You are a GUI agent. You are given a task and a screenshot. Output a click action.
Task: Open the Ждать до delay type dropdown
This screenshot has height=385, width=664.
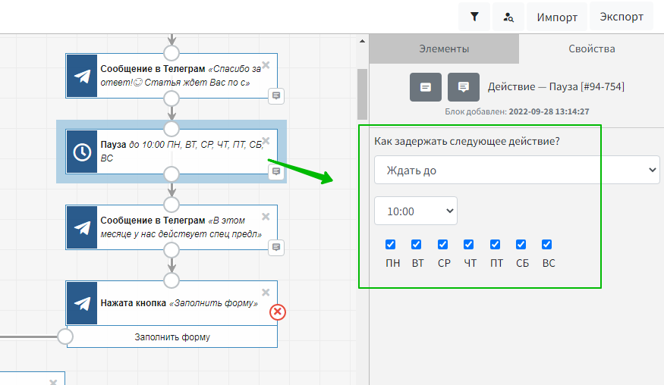[517, 171]
